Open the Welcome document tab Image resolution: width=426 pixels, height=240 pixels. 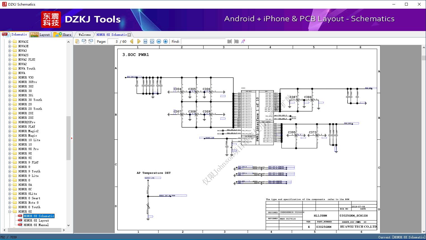pyautogui.click(x=85, y=35)
